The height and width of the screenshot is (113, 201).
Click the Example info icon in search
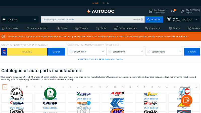tap(142, 20)
